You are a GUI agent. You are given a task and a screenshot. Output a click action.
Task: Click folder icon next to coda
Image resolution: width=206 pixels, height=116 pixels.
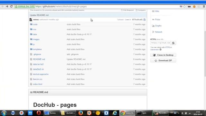[31, 24]
